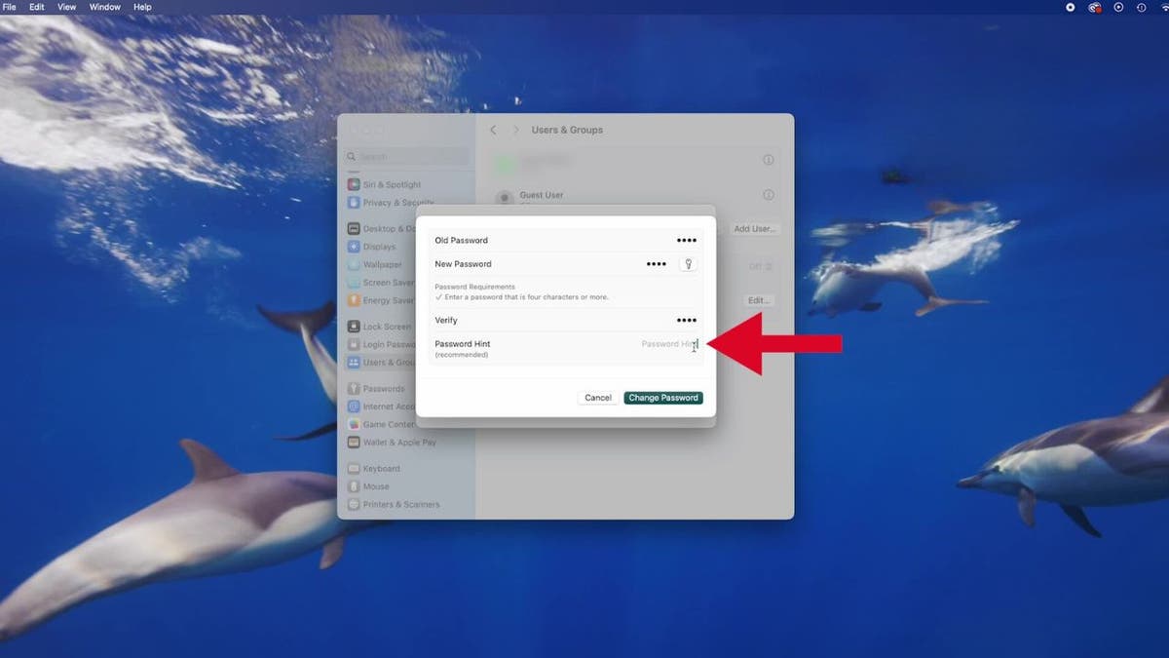1169x658 pixels.
Task: Open the Help menu
Action: point(142,7)
